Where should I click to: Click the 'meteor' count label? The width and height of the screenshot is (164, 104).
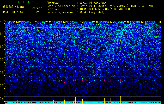coord(37,8)
